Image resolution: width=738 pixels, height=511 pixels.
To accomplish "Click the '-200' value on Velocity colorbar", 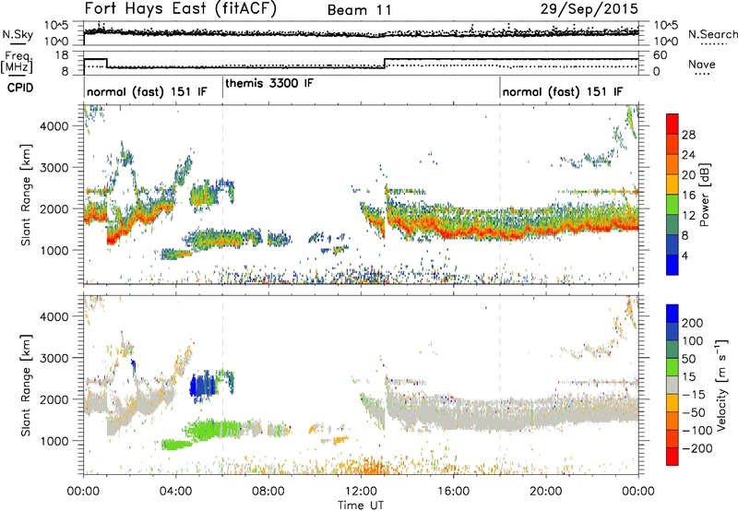I will pyautogui.click(x=697, y=448).
